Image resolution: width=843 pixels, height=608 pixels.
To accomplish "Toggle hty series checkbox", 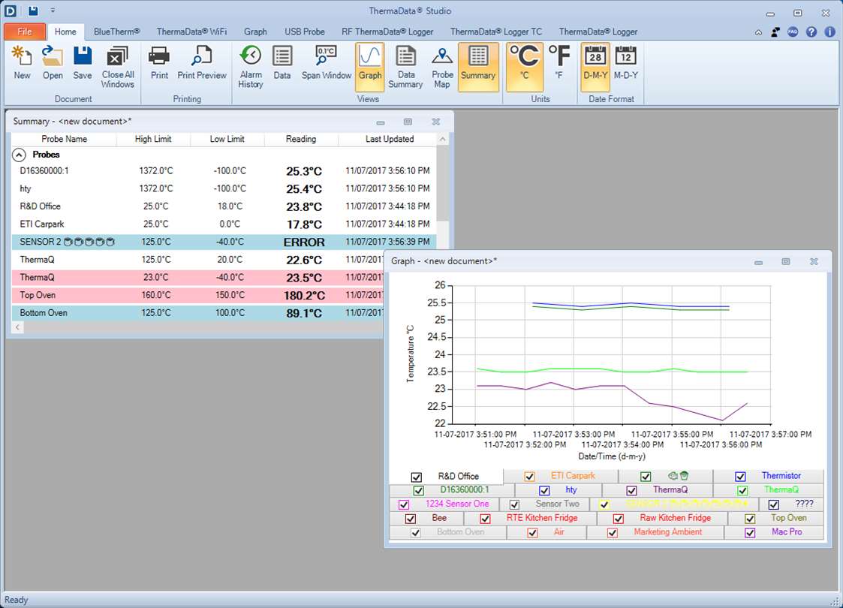I will coord(544,490).
